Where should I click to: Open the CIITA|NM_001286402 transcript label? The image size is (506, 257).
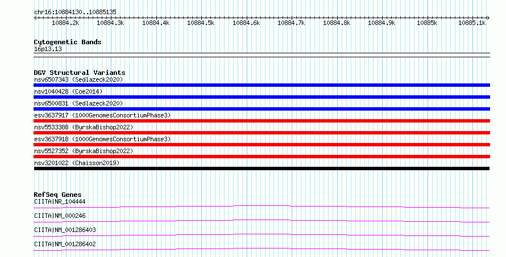65,244
